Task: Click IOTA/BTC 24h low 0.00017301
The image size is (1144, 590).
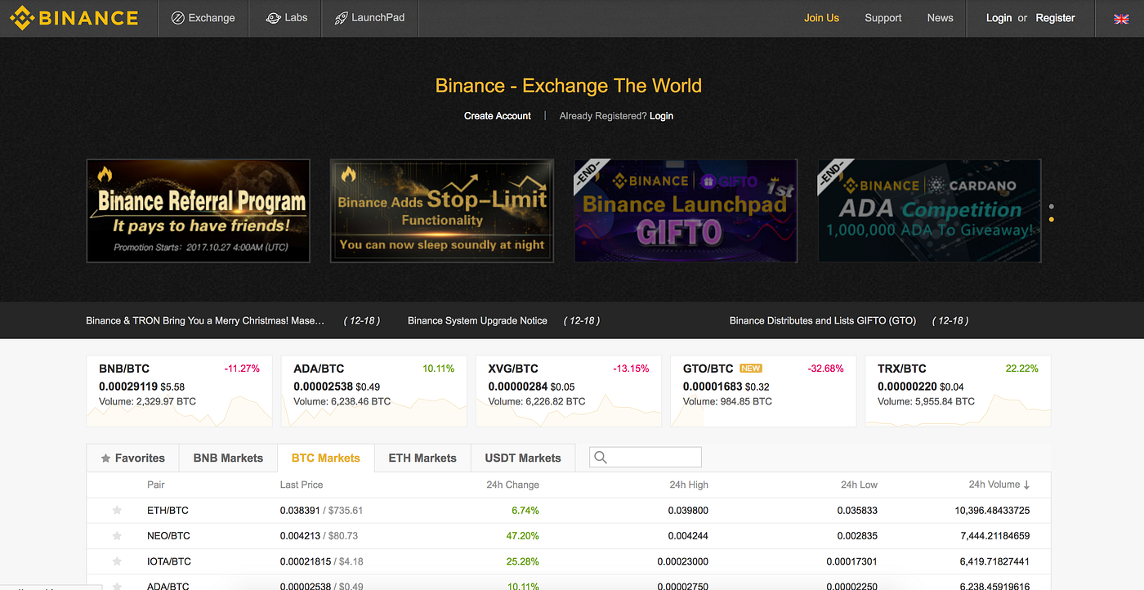Action: click(852, 561)
